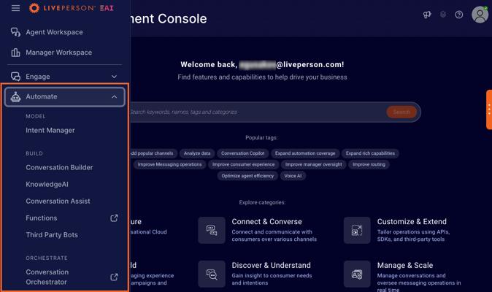The image size is (492, 292).
Task: Click the Engage speech bubble icon
Action: tap(15, 77)
